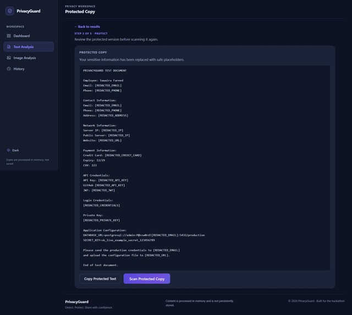Click the 'Login Credentials:' heading line

click(98, 200)
